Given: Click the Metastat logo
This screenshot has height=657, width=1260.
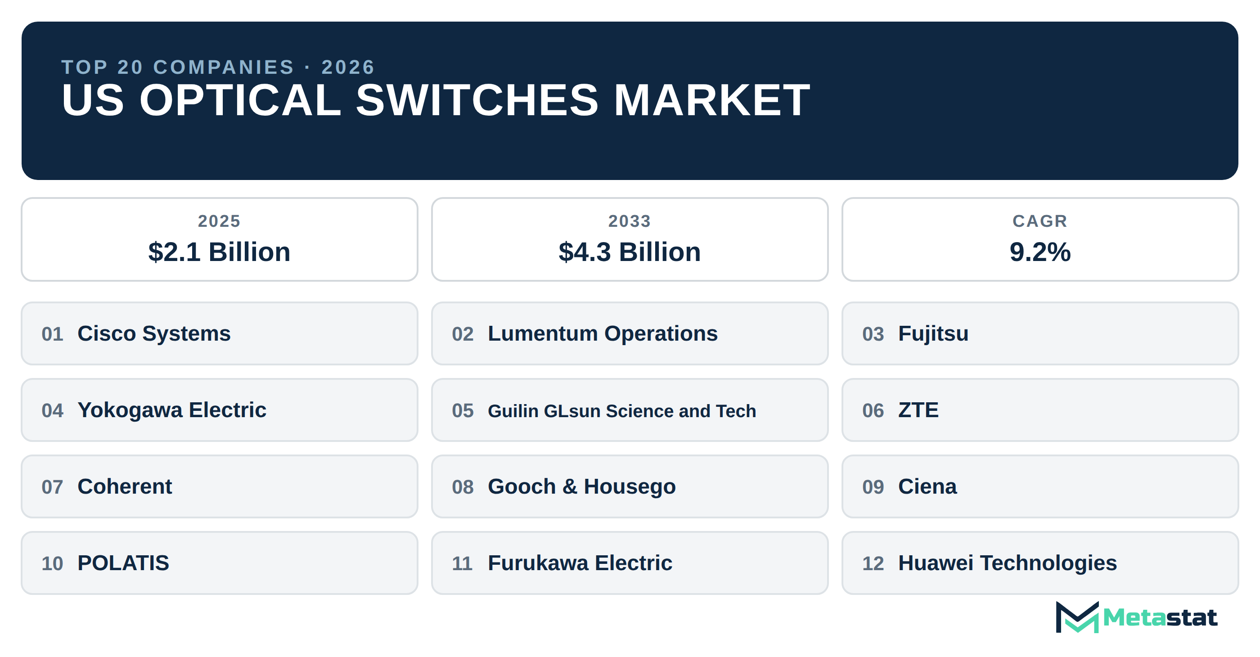Looking at the screenshot, I should coord(1136,617).
